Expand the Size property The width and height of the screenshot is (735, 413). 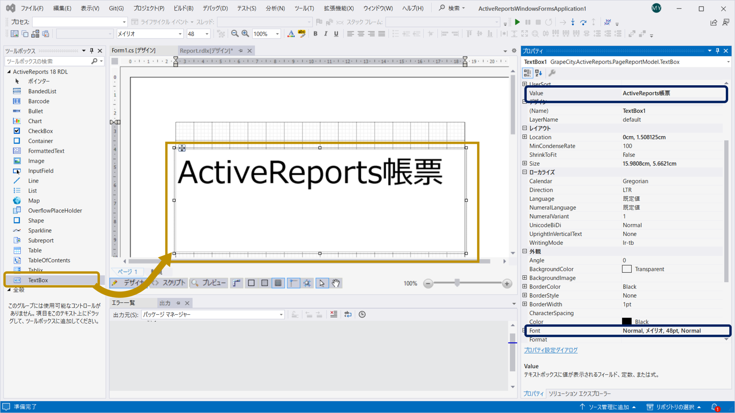point(525,163)
